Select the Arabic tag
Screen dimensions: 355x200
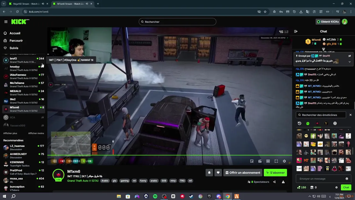click(x=105, y=181)
